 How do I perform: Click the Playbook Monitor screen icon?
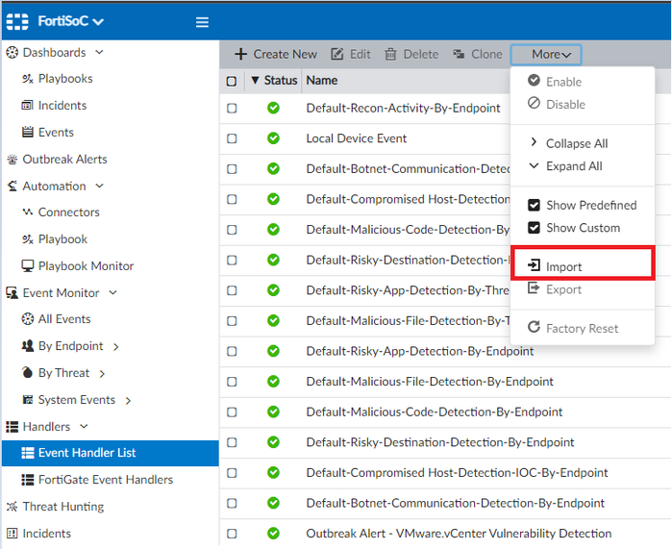click(28, 265)
